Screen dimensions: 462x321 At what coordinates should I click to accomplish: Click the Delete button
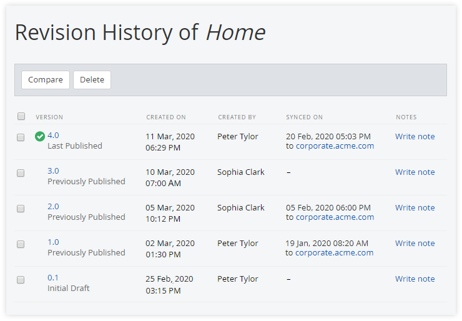tap(92, 80)
